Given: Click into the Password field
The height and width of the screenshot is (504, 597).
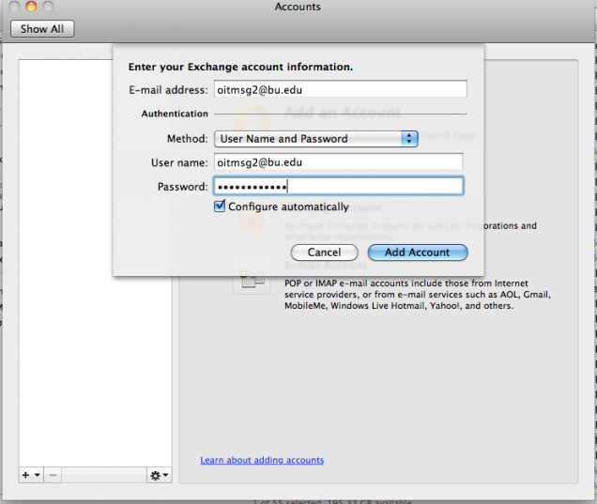Looking at the screenshot, I should click(x=339, y=187).
